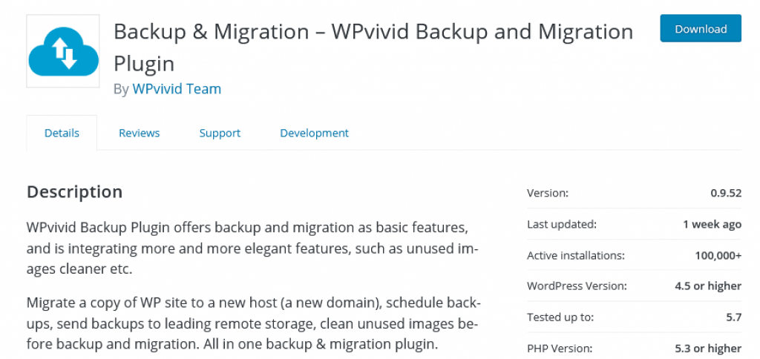The width and height of the screenshot is (760, 359).
Task: Click the blue Download button
Action: [701, 29]
